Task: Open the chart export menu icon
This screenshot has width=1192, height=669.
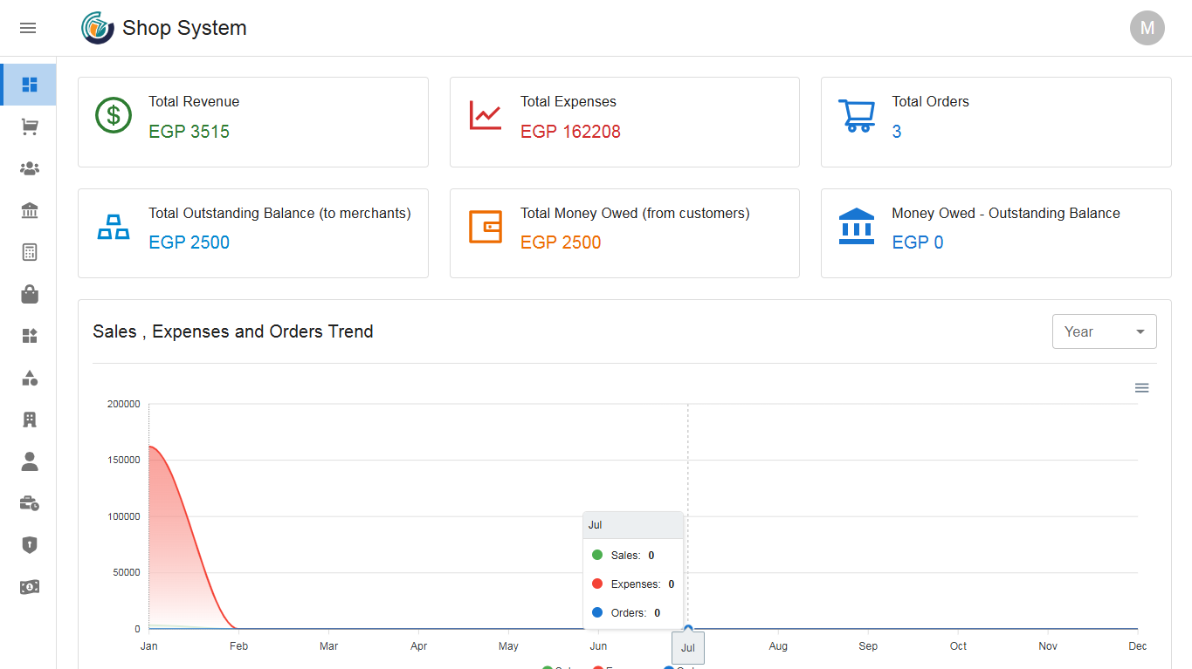Action: click(1141, 388)
